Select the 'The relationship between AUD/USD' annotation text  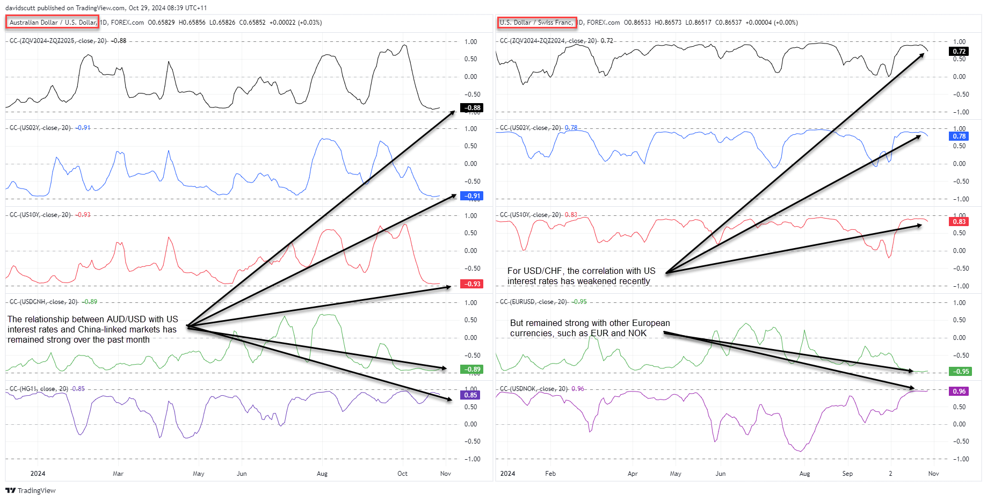point(92,329)
